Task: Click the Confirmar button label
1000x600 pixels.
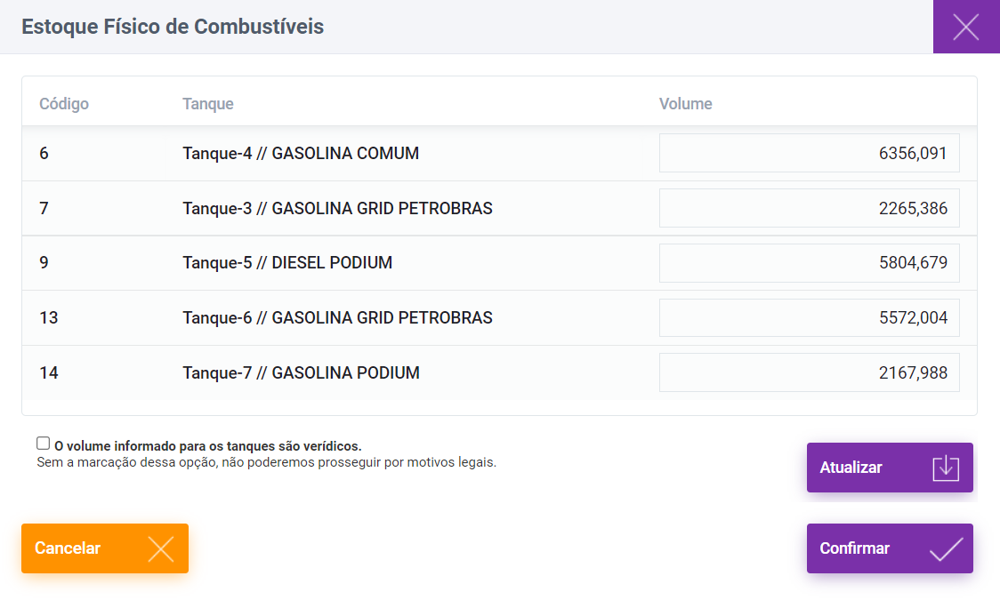Action: click(x=854, y=548)
